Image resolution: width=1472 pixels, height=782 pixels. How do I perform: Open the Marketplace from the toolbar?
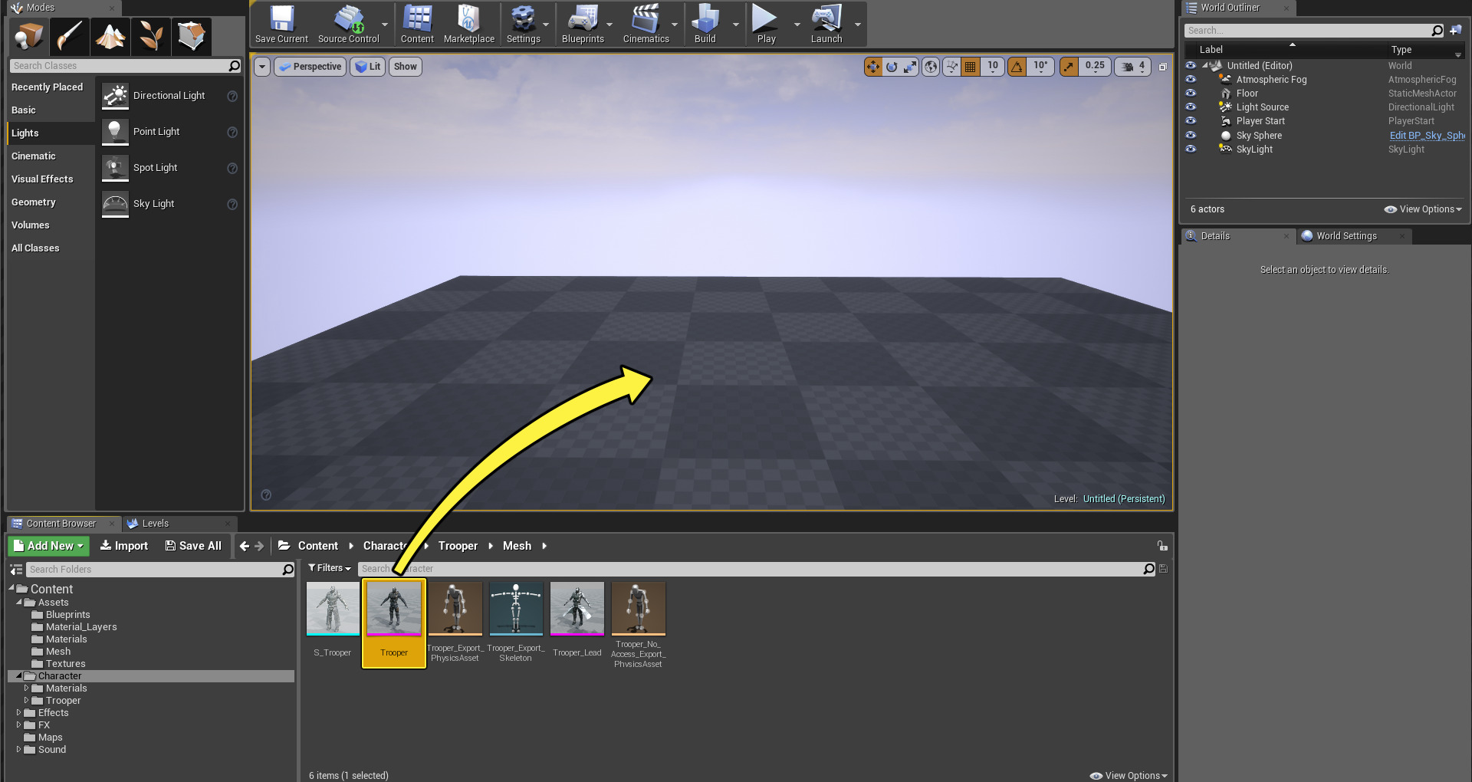click(x=468, y=25)
